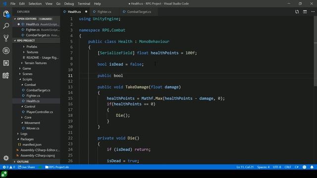Open the Go menu

(58, 3)
